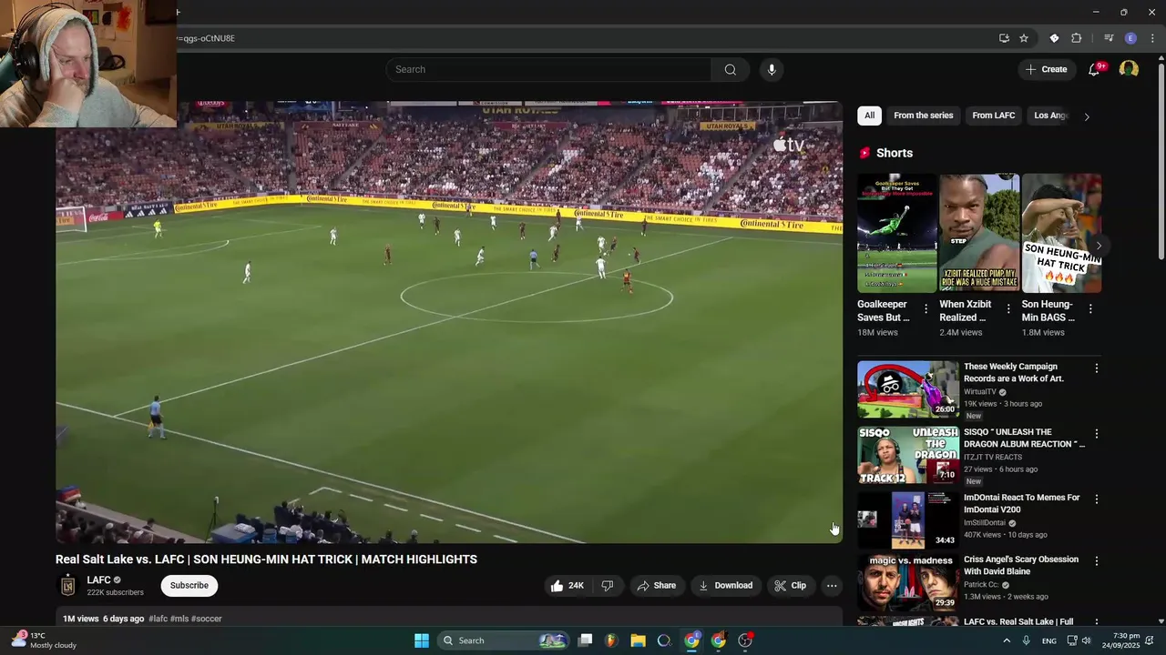This screenshot has height=655, width=1166.
Task: Click the #lafc hashtag
Action: click(x=159, y=620)
